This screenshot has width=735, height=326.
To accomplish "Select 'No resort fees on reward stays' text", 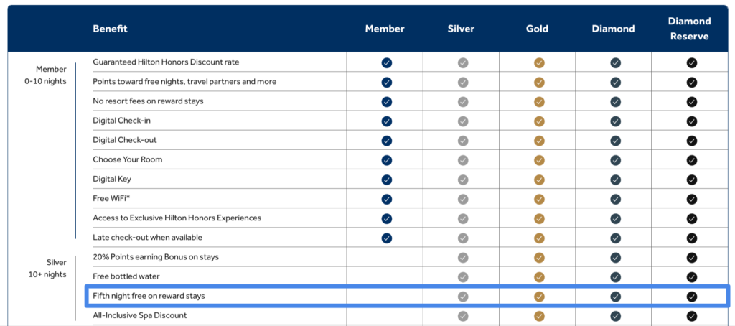I will (x=148, y=101).
